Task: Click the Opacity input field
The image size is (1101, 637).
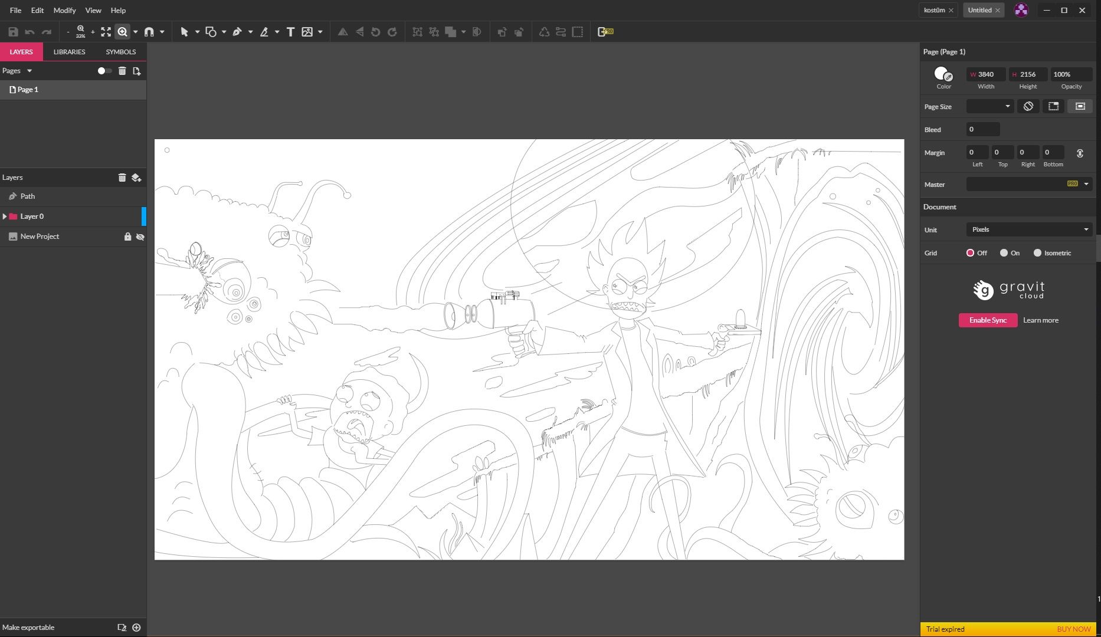Action: pos(1071,74)
